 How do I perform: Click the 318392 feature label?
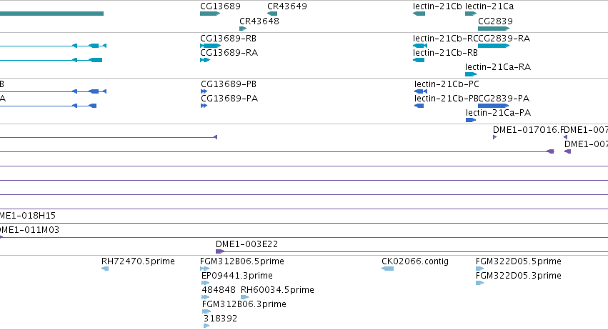[x=220, y=319]
